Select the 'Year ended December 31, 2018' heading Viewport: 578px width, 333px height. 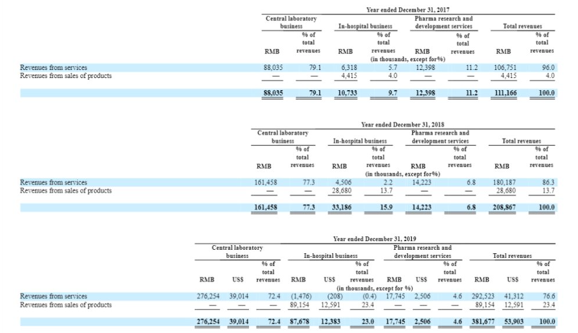(402, 125)
